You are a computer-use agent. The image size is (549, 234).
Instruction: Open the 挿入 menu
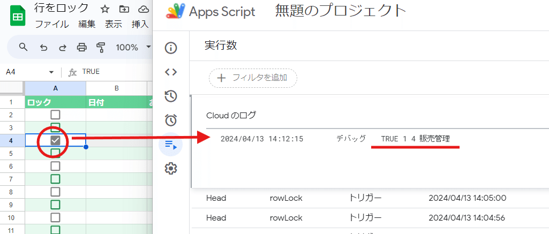140,24
